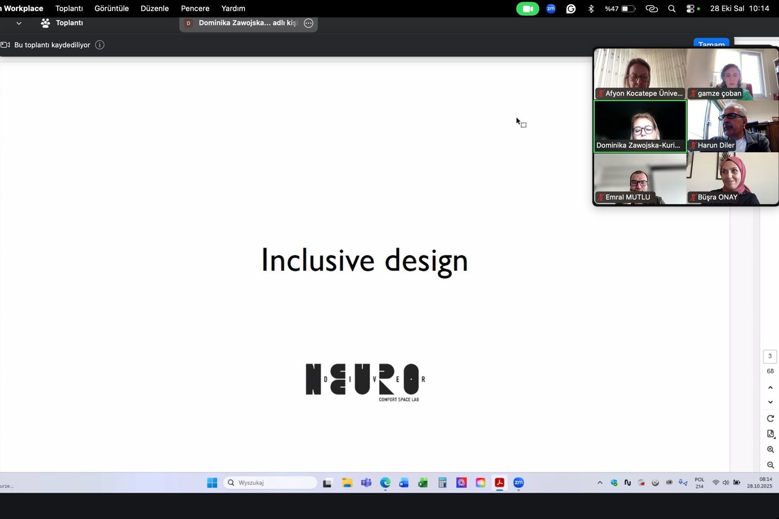Open screen share more options ellipsis
Image resolution: width=779 pixels, height=519 pixels.
pos(308,23)
